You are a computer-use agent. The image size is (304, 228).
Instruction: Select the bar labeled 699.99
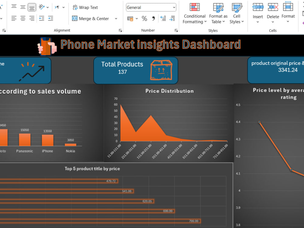point(87,211)
